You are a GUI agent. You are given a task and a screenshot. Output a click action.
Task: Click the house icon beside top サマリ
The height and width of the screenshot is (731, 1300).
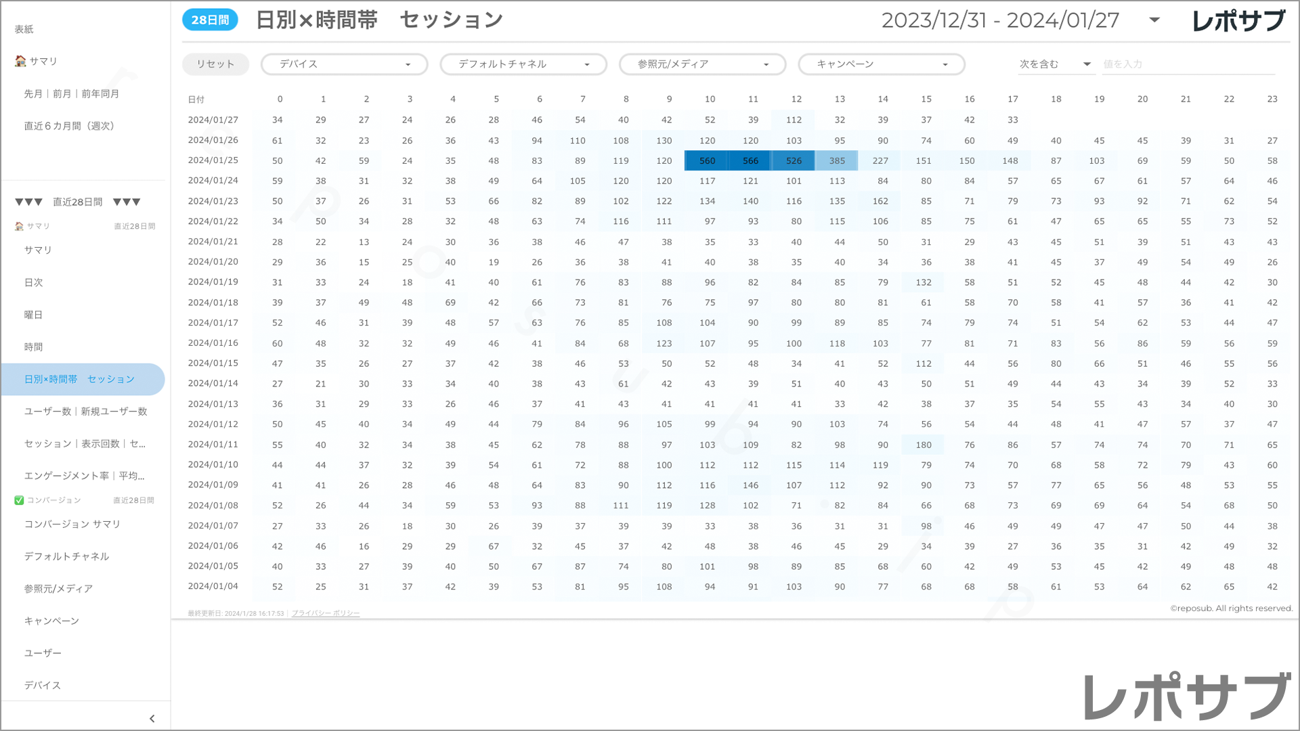(20, 61)
